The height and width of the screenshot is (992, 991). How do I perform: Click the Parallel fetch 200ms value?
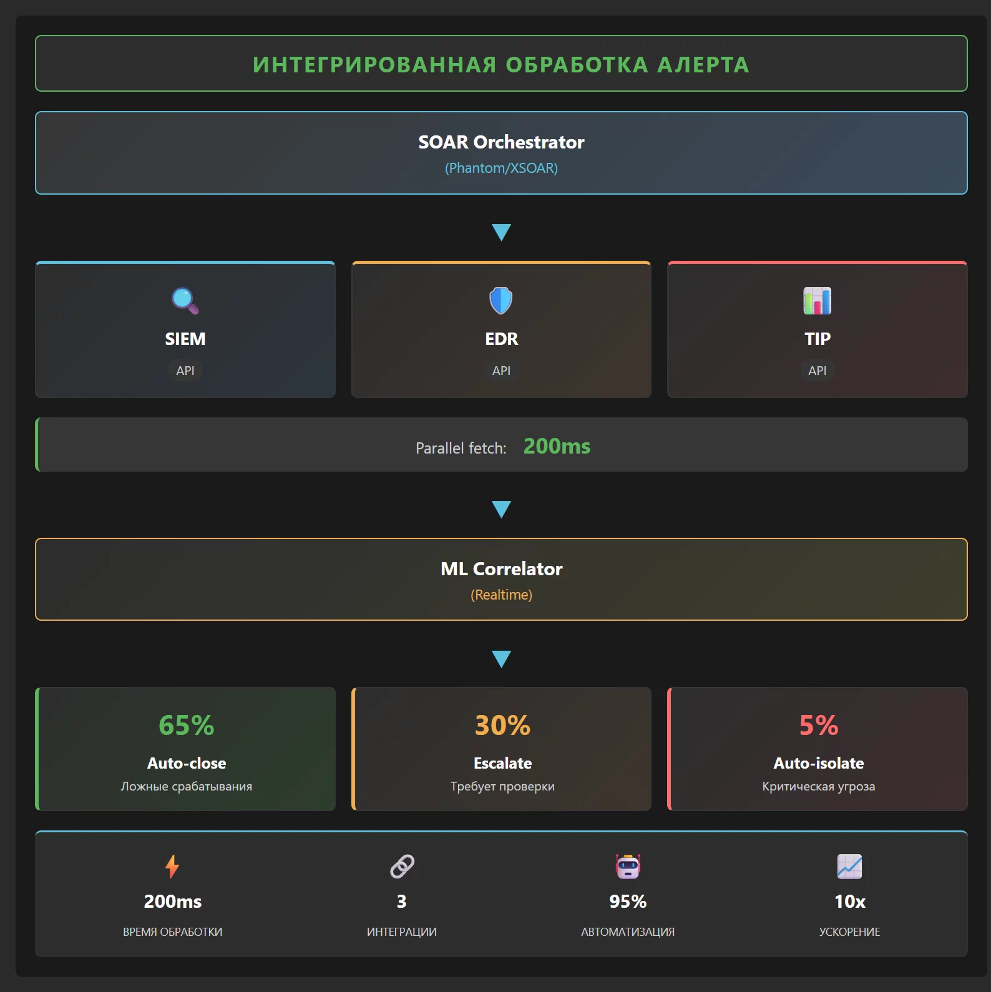[557, 446]
